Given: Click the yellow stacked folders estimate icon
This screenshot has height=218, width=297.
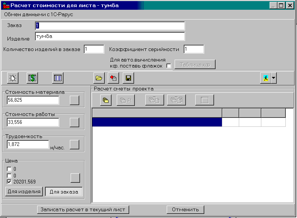Looking at the screenshot, I should (106, 100).
